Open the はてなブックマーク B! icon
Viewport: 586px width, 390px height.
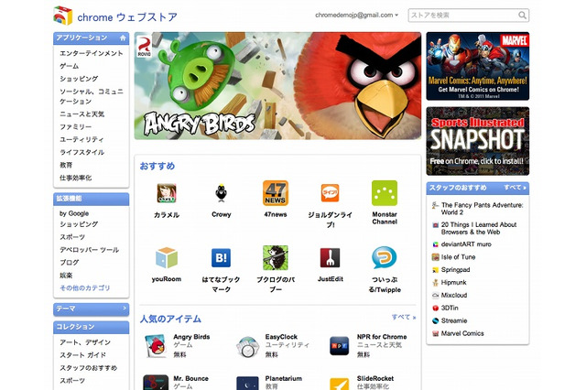221,257
